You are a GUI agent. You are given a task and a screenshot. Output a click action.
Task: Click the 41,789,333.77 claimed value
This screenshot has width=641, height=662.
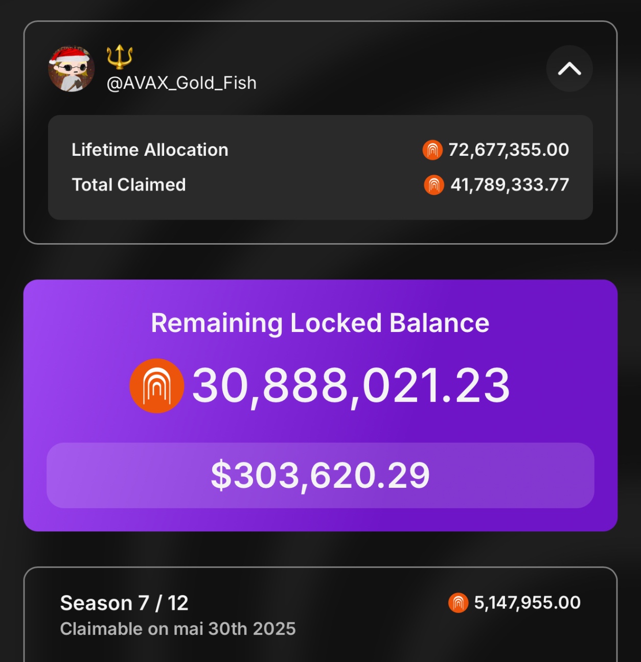click(509, 185)
